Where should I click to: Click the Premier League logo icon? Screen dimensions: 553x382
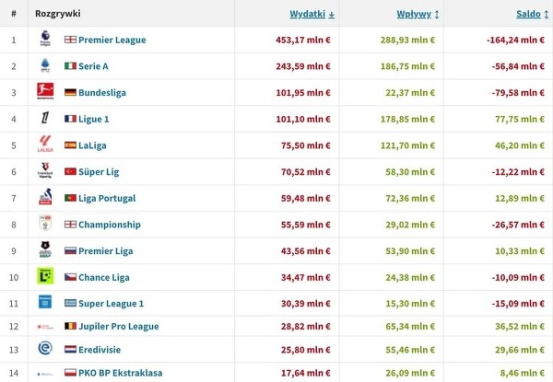pos(44,40)
